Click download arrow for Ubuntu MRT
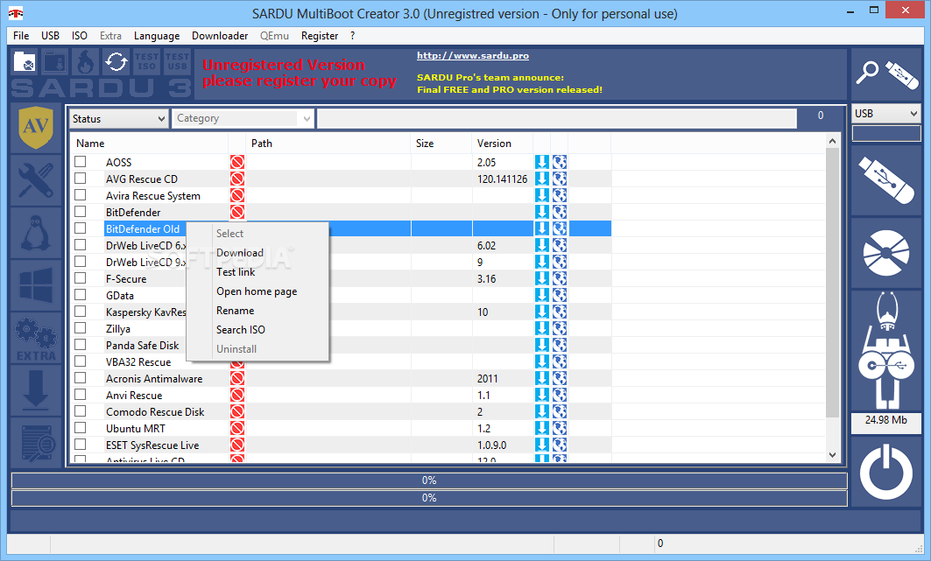The width and height of the screenshot is (931, 561). tap(541, 428)
